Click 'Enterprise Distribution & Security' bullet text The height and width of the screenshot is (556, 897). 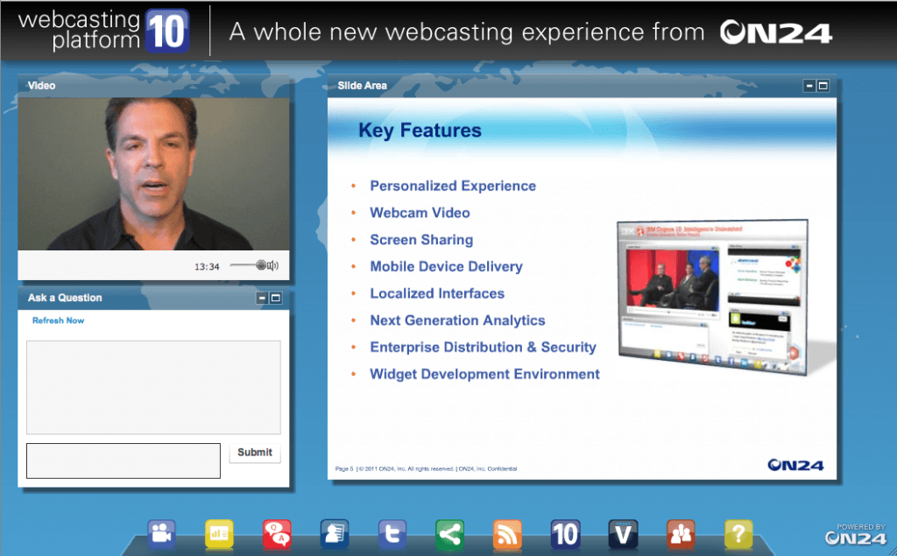point(483,348)
